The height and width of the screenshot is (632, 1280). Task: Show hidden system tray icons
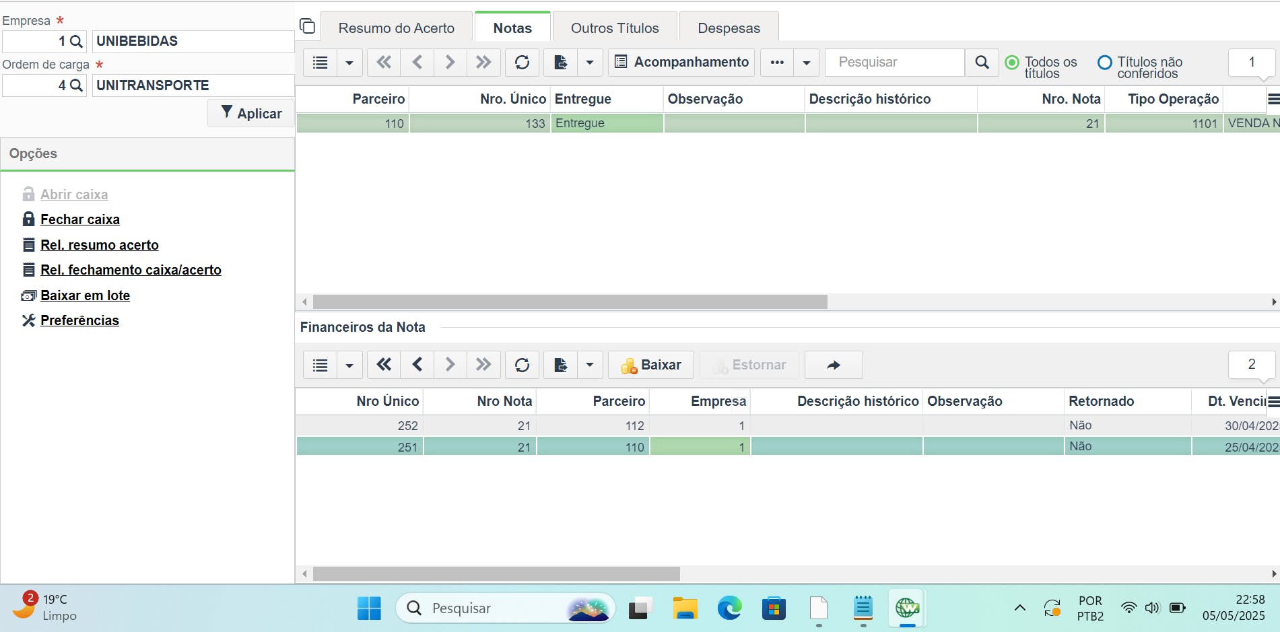(1020, 608)
